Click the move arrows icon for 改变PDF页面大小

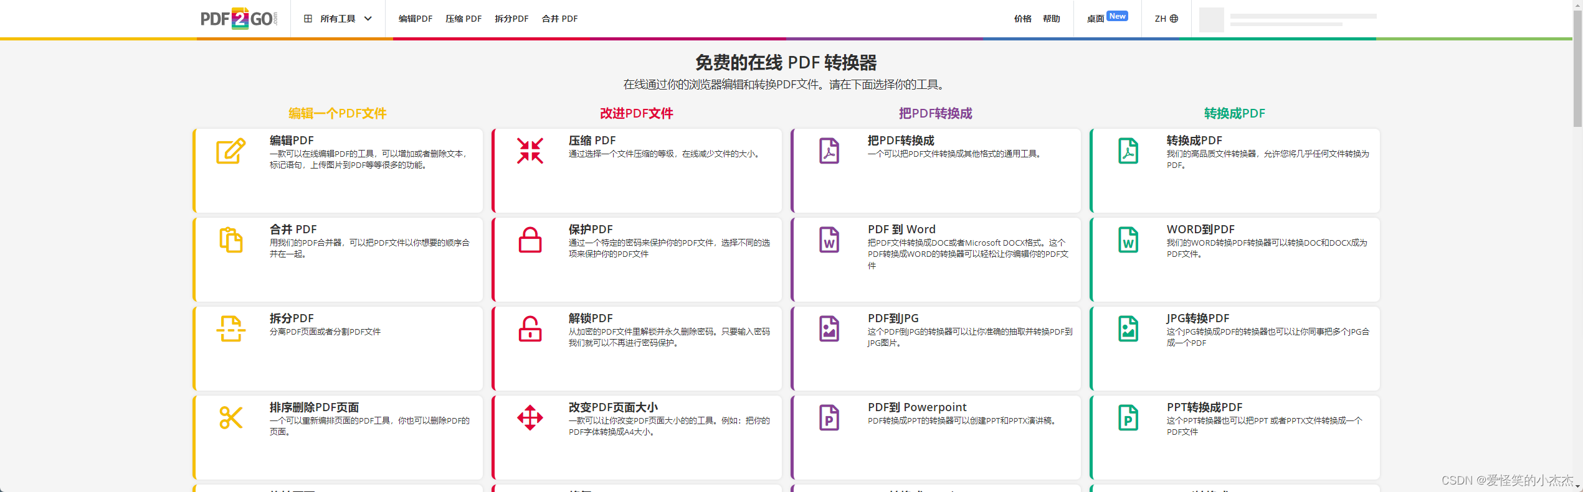click(530, 418)
